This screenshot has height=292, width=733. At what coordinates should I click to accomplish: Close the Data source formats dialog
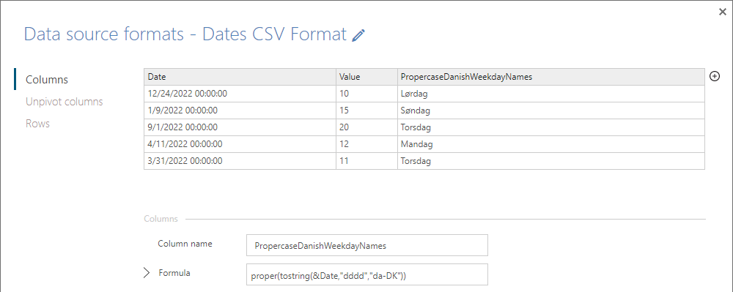(722, 12)
